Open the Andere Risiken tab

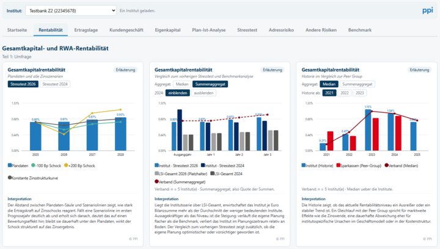pos(321,30)
